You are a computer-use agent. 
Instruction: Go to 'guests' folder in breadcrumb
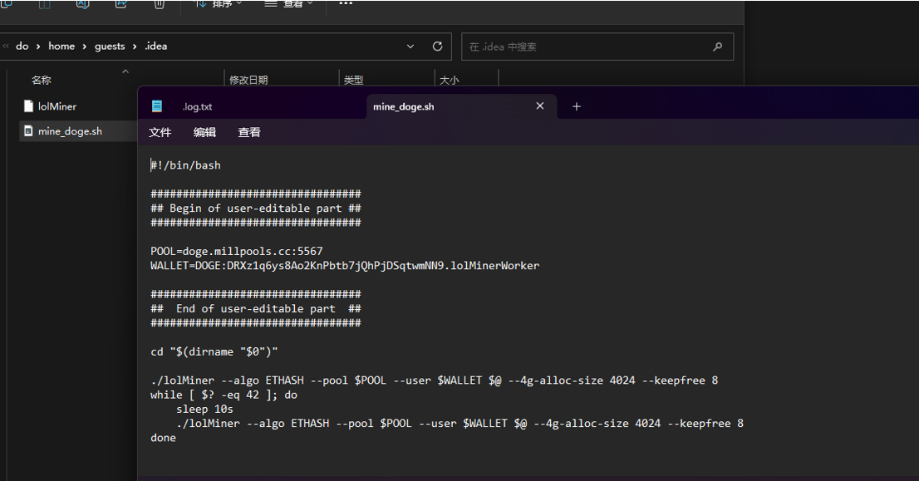[x=110, y=46]
